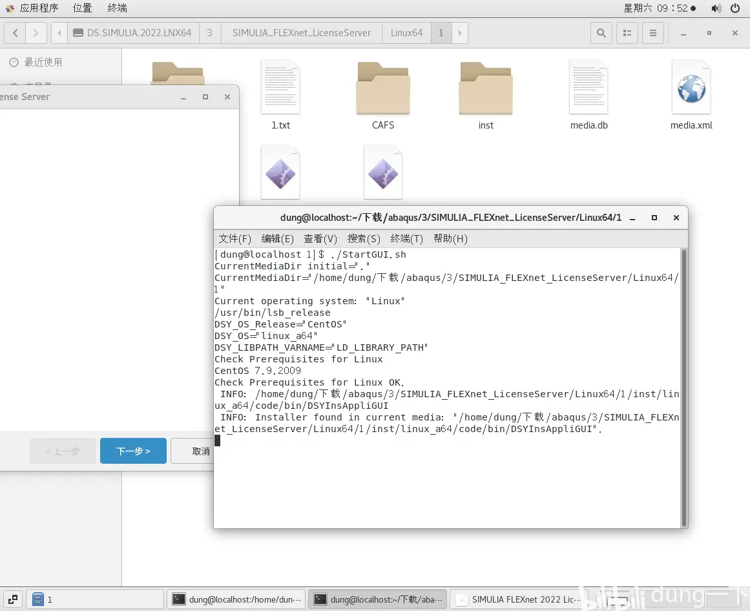Image resolution: width=750 pixels, height=611 pixels.
Task: Open file manager hamburger menu
Action: (x=653, y=33)
